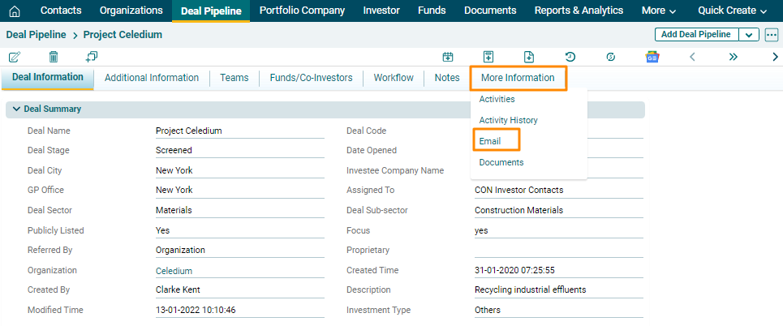Select Email from More Information menu

click(490, 141)
